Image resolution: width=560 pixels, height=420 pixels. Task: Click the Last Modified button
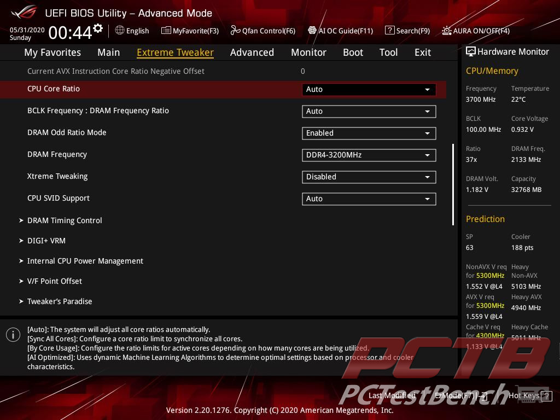(392, 395)
